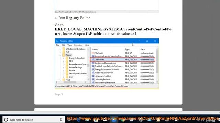The height and width of the screenshot is (123, 220).
Task: Expand the PDC subkey
Action: pos(63,61)
